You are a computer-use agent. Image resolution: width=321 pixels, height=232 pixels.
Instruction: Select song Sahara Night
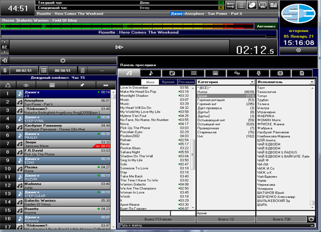154,152
